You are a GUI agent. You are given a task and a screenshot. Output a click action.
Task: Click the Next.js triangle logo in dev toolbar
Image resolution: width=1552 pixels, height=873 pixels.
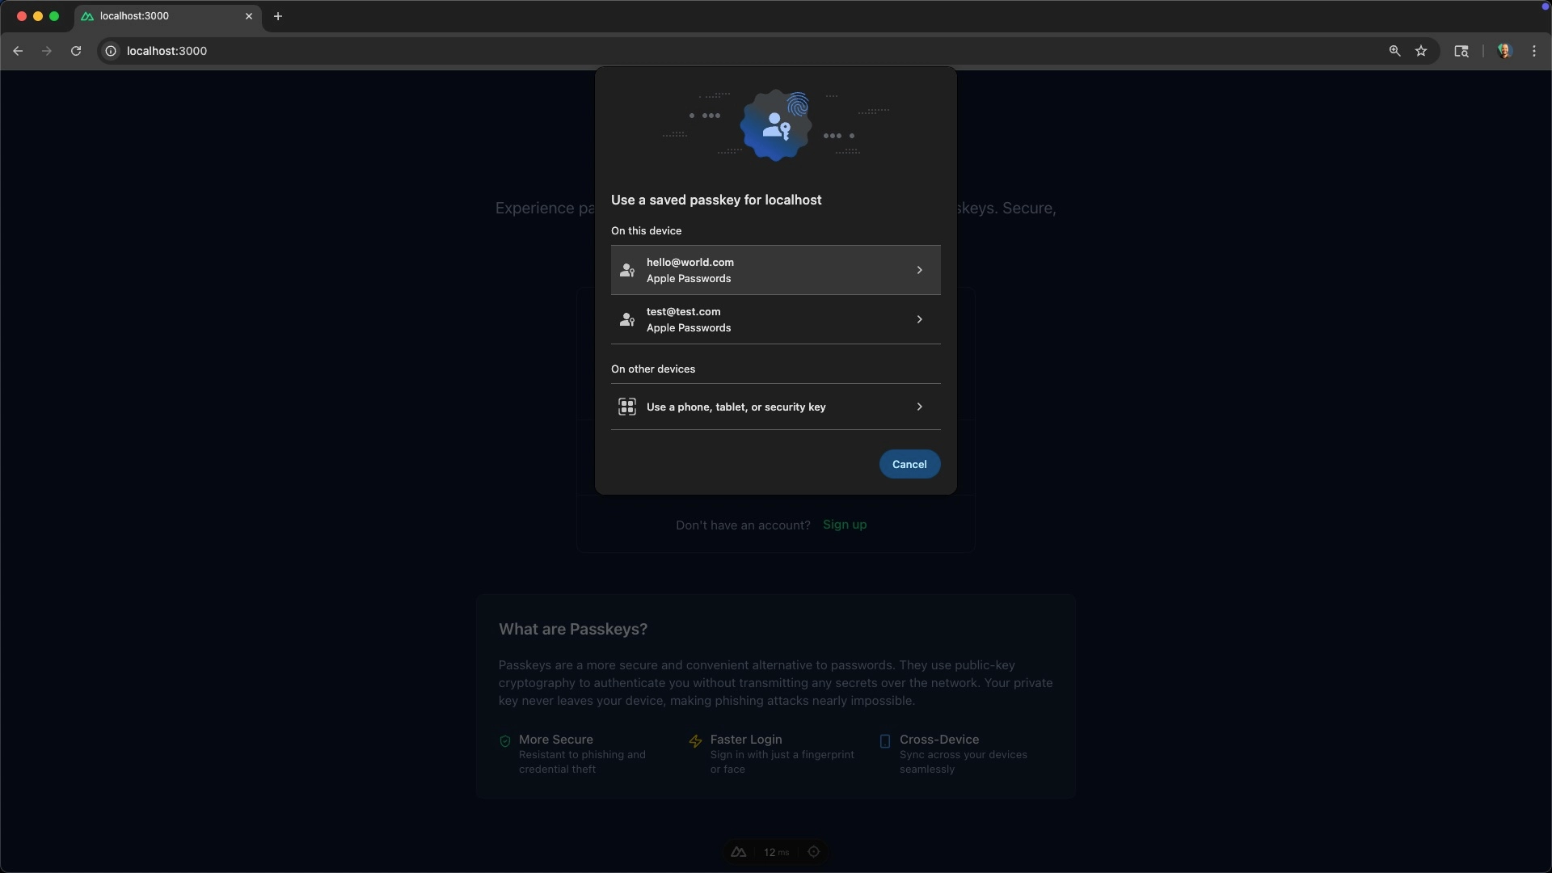tap(739, 852)
